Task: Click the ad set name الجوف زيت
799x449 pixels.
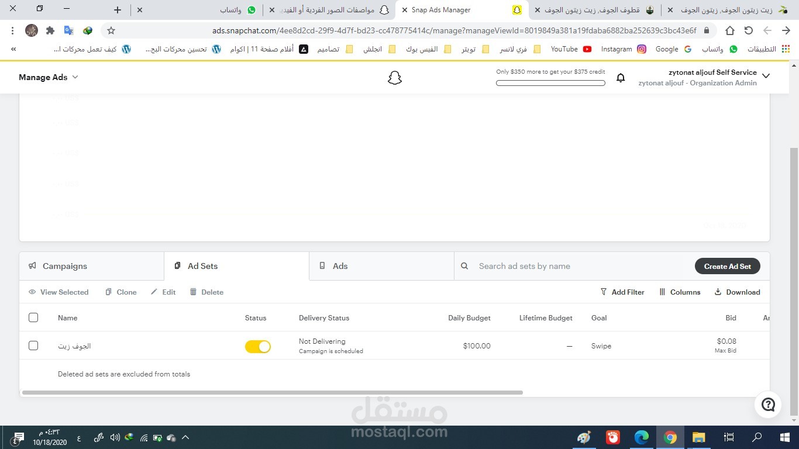Action: [74, 346]
